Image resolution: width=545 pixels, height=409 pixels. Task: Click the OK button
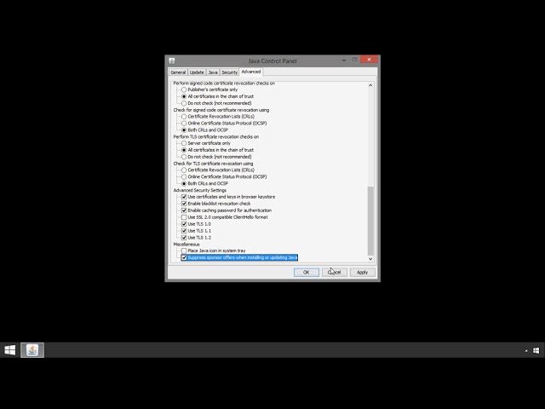[307, 273]
